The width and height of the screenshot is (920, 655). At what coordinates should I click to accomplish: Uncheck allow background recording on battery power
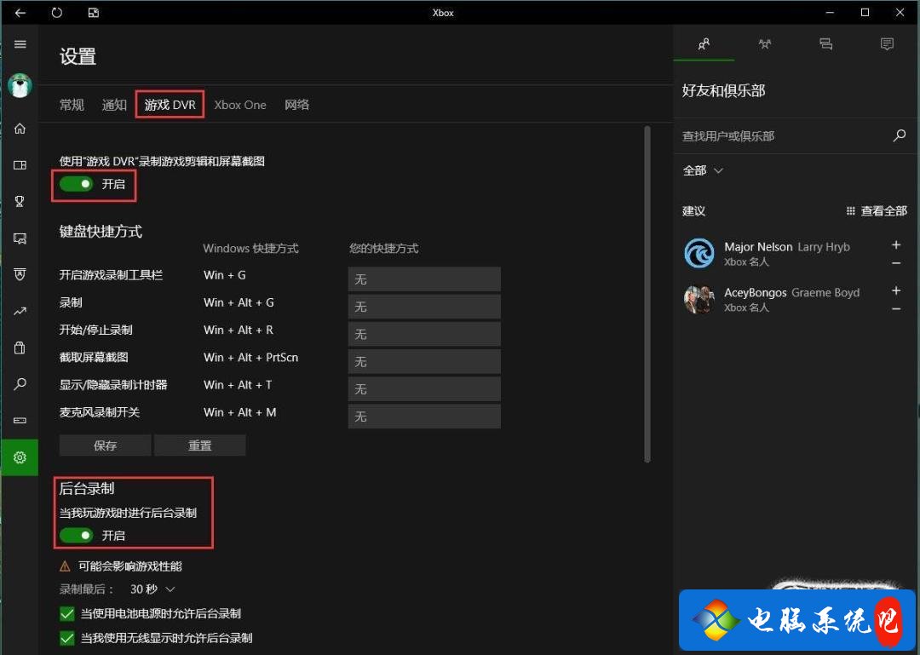[67, 614]
